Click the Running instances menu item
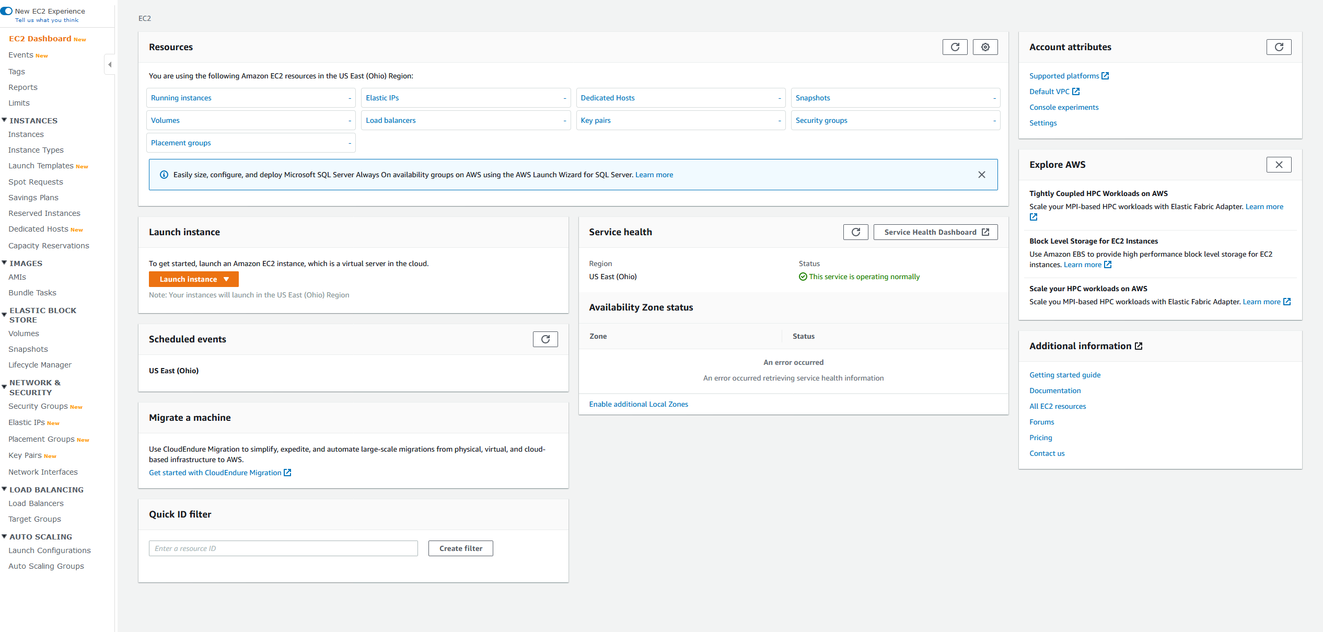Screen dimensions: 1323x632 point(181,97)
